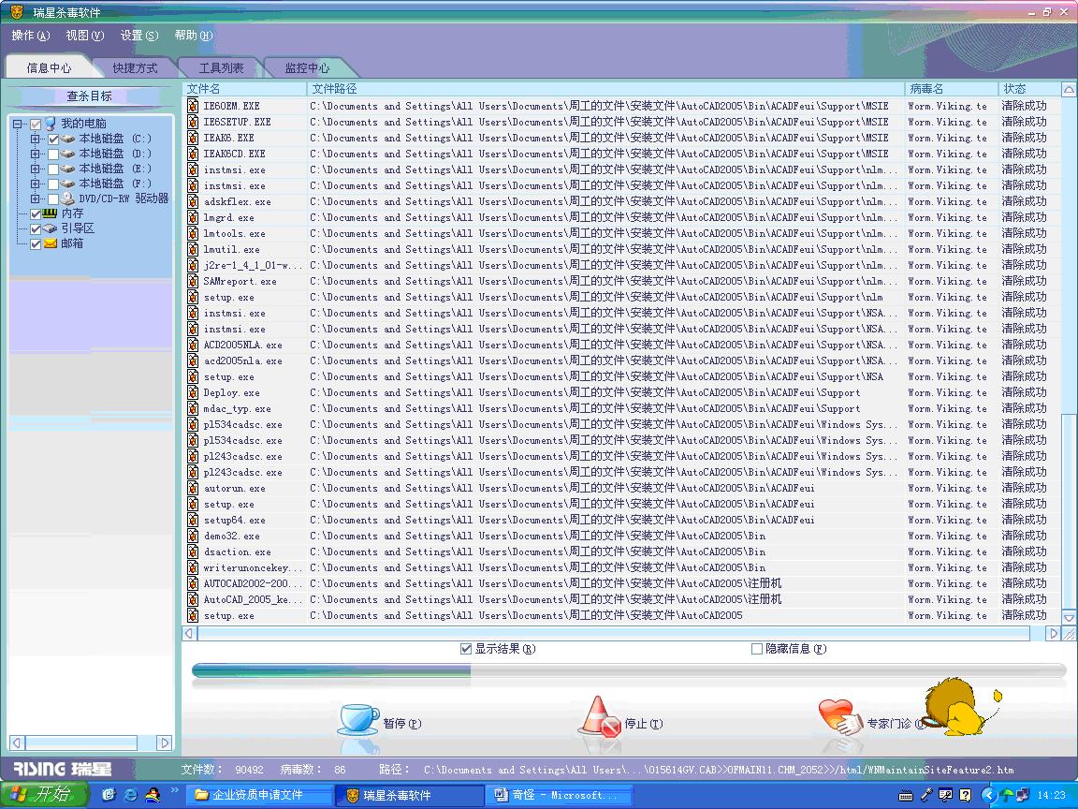Click the infected file icon for lmtools.exe
1078x809 pixels.
coord(193,234)
